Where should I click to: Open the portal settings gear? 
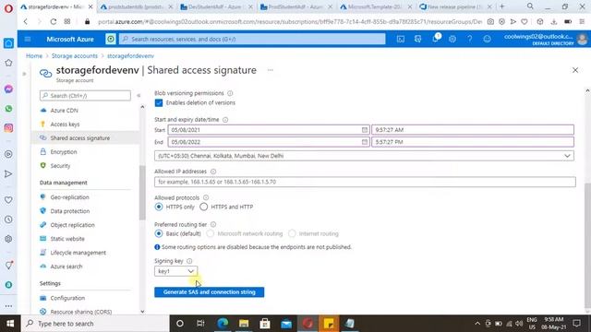(x=452, y=39)
